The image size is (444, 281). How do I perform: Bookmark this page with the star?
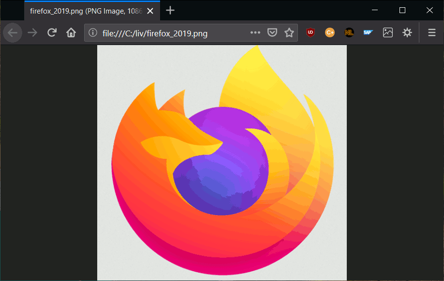coord(289,32)
